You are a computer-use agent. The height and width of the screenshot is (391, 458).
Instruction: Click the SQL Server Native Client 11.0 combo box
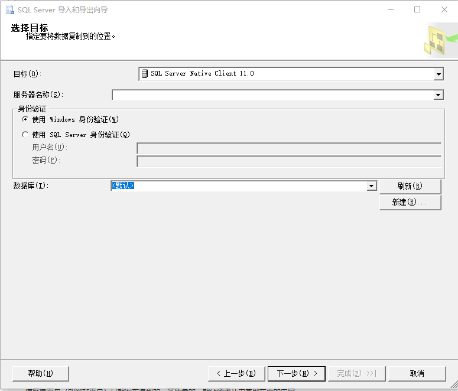coord(291,74)
